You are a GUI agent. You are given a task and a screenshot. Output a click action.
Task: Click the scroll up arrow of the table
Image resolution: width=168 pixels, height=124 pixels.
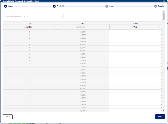coord(164,11)
